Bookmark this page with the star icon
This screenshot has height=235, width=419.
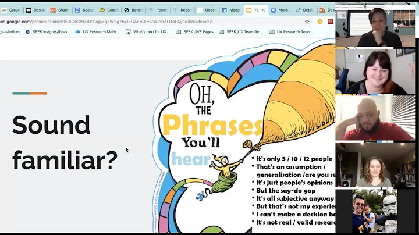(x=307, y=22)
